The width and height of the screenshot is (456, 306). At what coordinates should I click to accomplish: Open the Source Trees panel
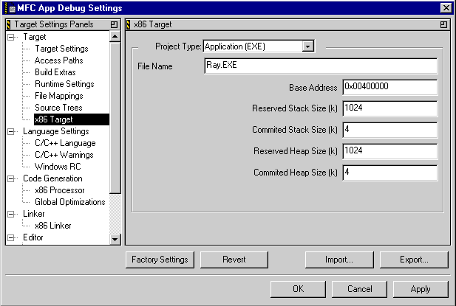(58, 108)
